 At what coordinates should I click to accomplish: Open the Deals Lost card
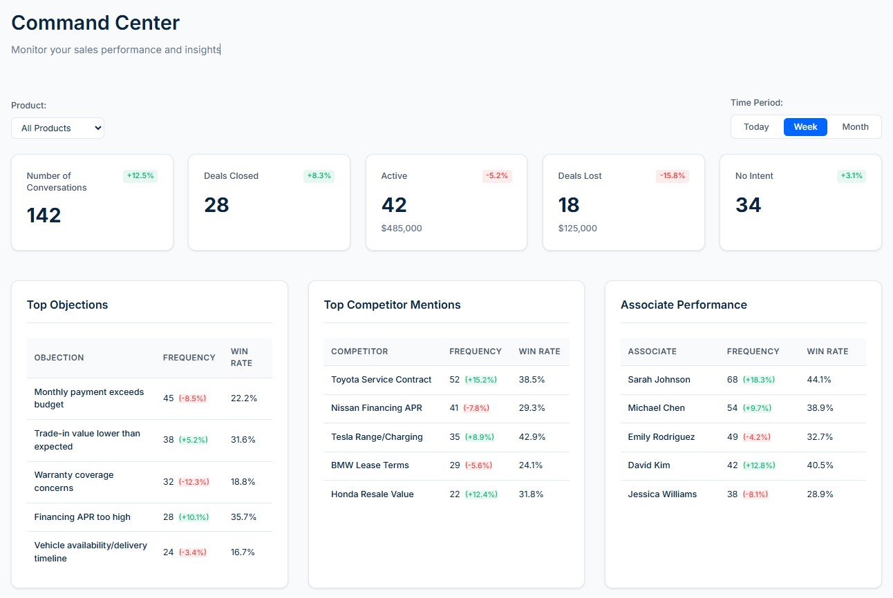tap(623, 202)
